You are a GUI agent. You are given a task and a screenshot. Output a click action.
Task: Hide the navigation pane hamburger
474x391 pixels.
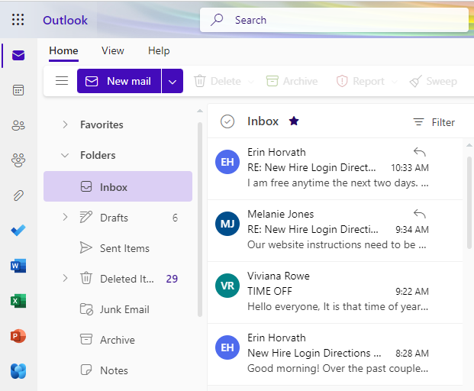click(62, 81)
